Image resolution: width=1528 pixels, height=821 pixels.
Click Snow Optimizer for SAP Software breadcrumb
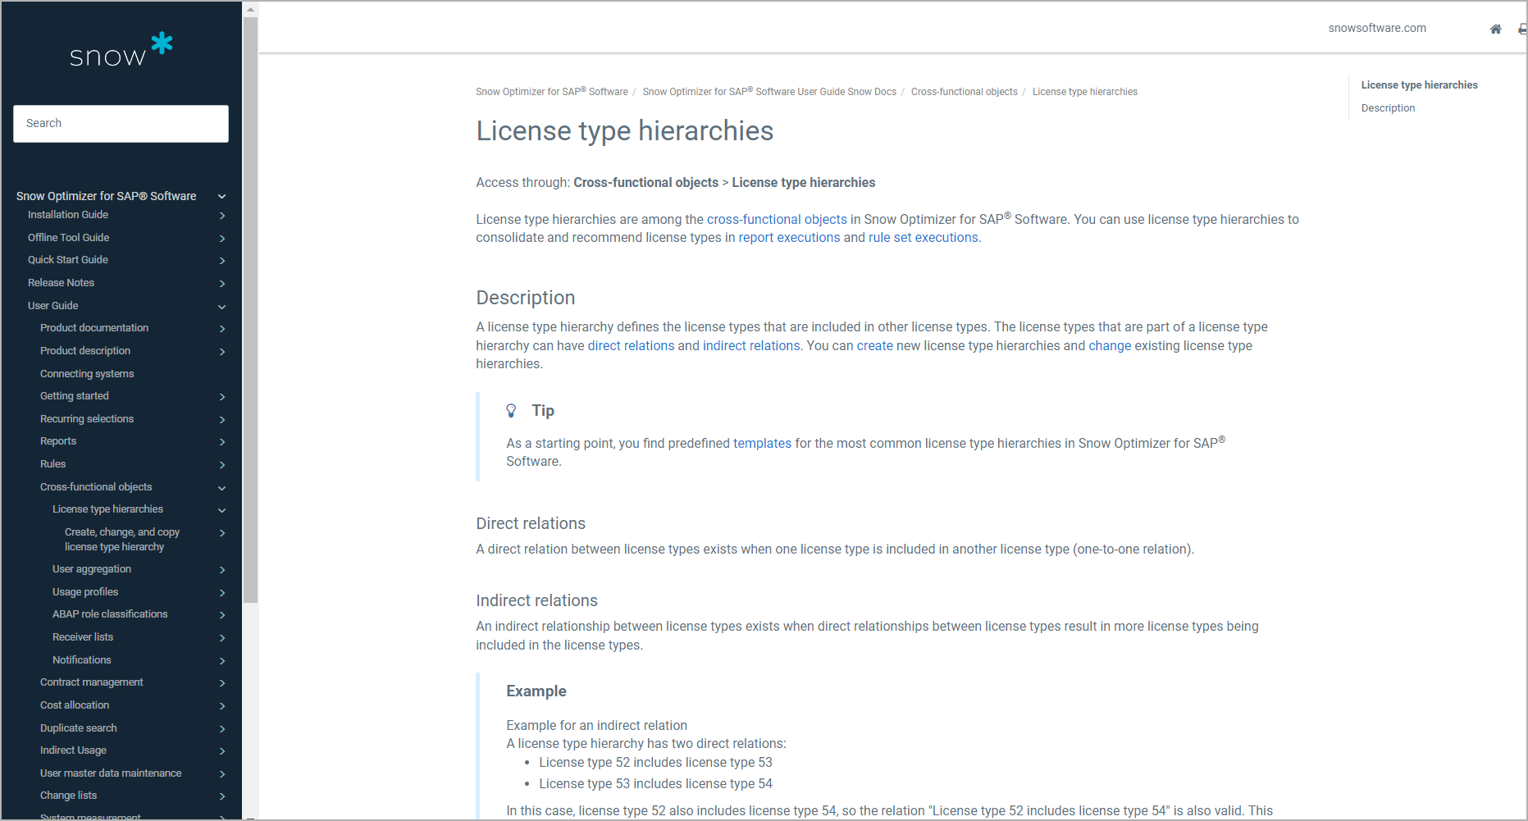coord(552,92)
